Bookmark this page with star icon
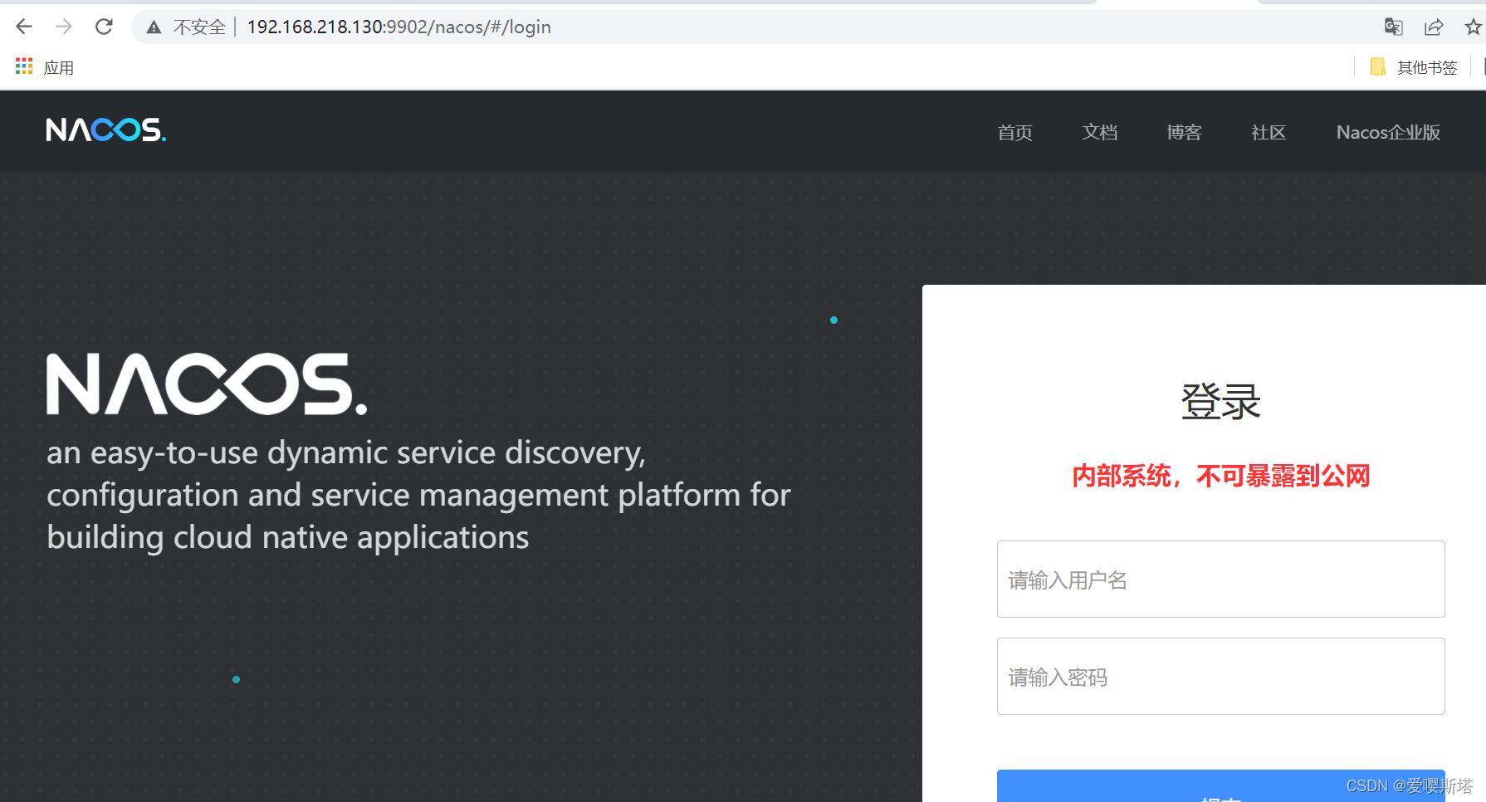The height and width of the screenshot is (802, 1486). 1473,27
